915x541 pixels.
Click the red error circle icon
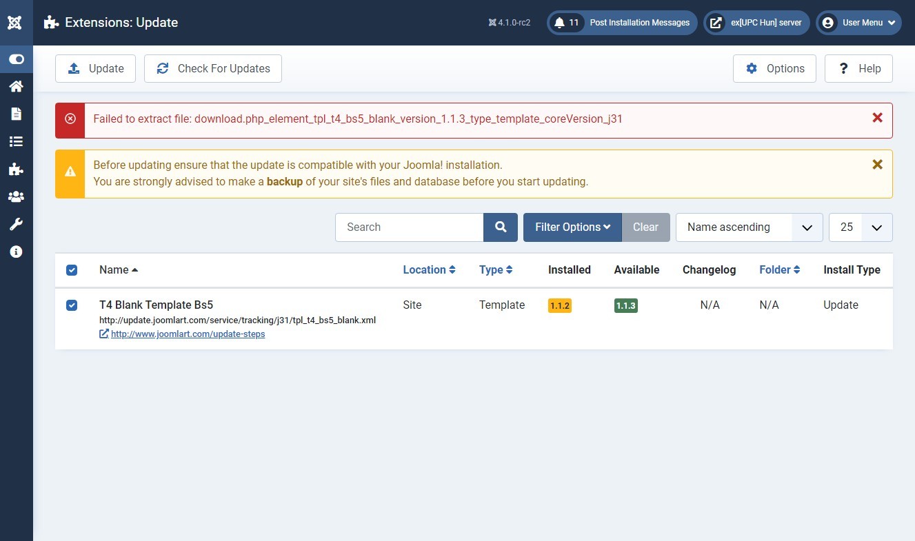pos(70,119)
